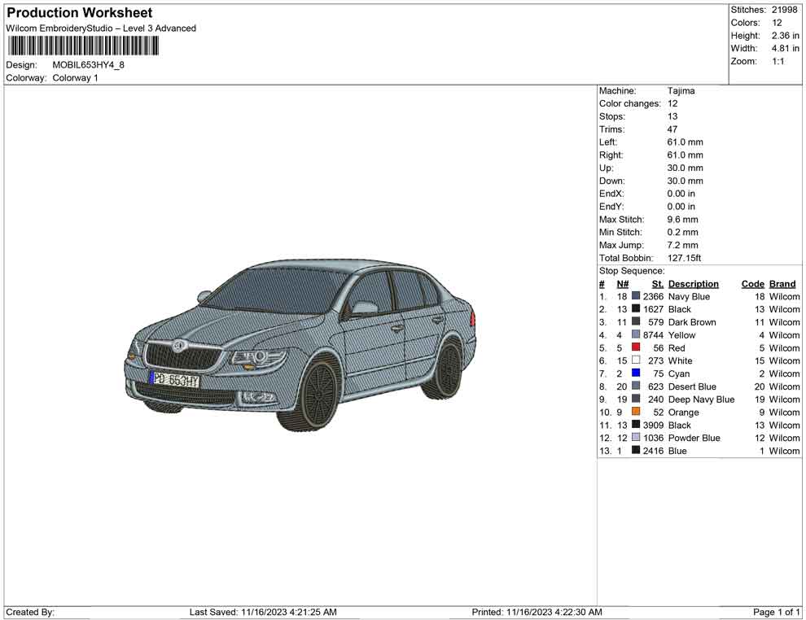Open the Description column header
This screenshot has height=620, width=806.
[x=693, y=283]
